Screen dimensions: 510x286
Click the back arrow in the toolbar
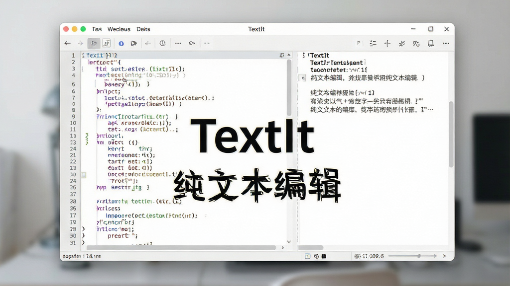coord(67,43)
